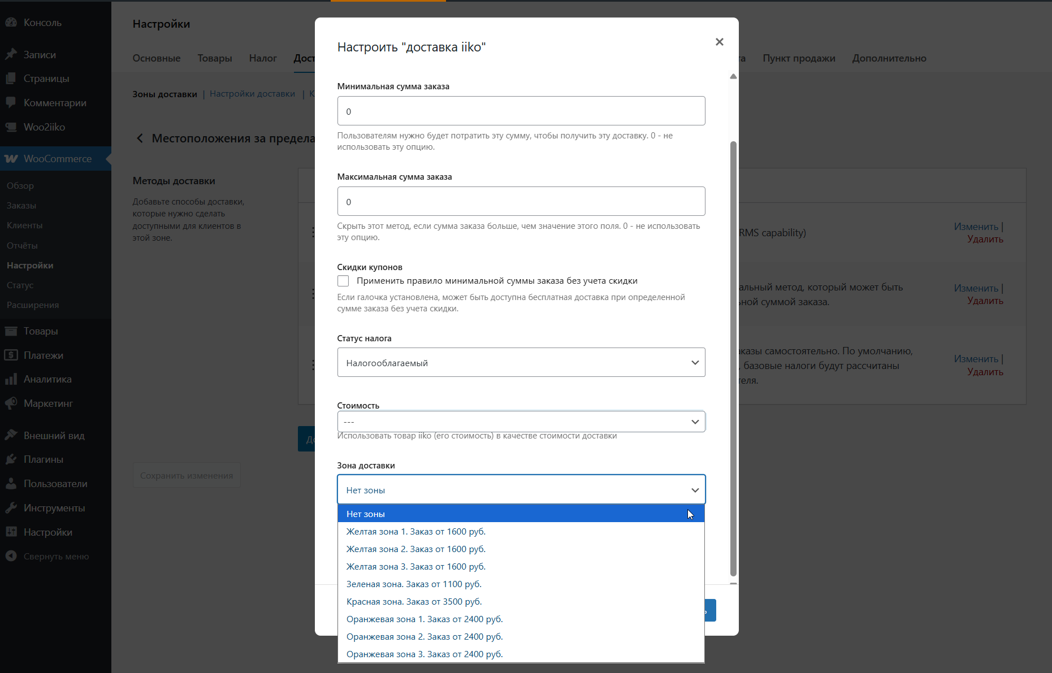Open Настройки доставки subsection link
This screenshot has height=673, width=1052.
click(x=252, y=94)
